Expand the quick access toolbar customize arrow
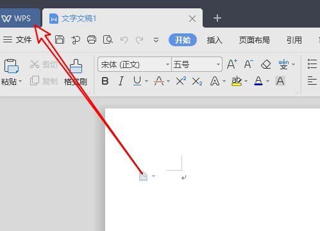The height and width of the screenshot is (231, 320). click(156, 40)
